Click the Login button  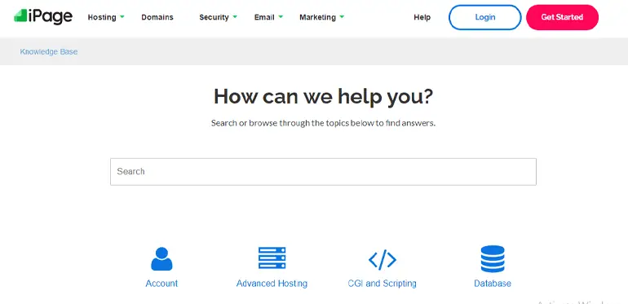[485, 17]
